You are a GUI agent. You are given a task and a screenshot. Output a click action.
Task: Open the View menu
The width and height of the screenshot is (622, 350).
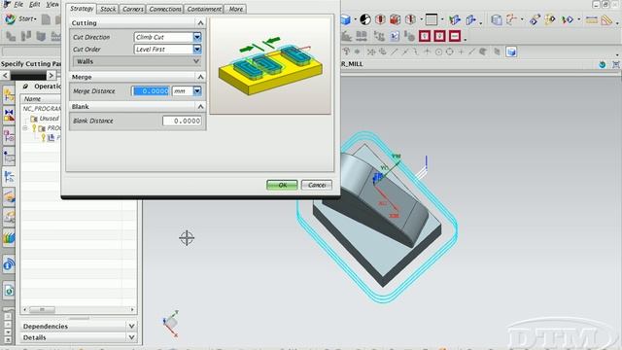pyautogui.click(x=52, y=4)
